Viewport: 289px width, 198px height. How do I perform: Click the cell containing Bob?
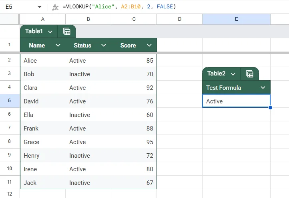(43, 74)
